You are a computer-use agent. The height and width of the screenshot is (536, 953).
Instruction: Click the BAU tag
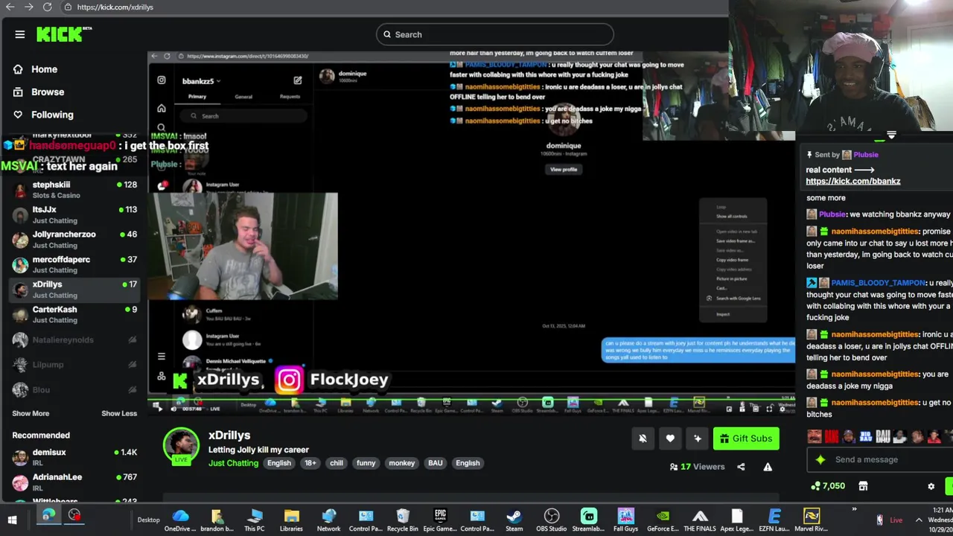click(436, 463)
